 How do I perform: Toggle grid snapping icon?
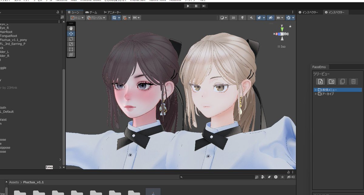point(124,18)
